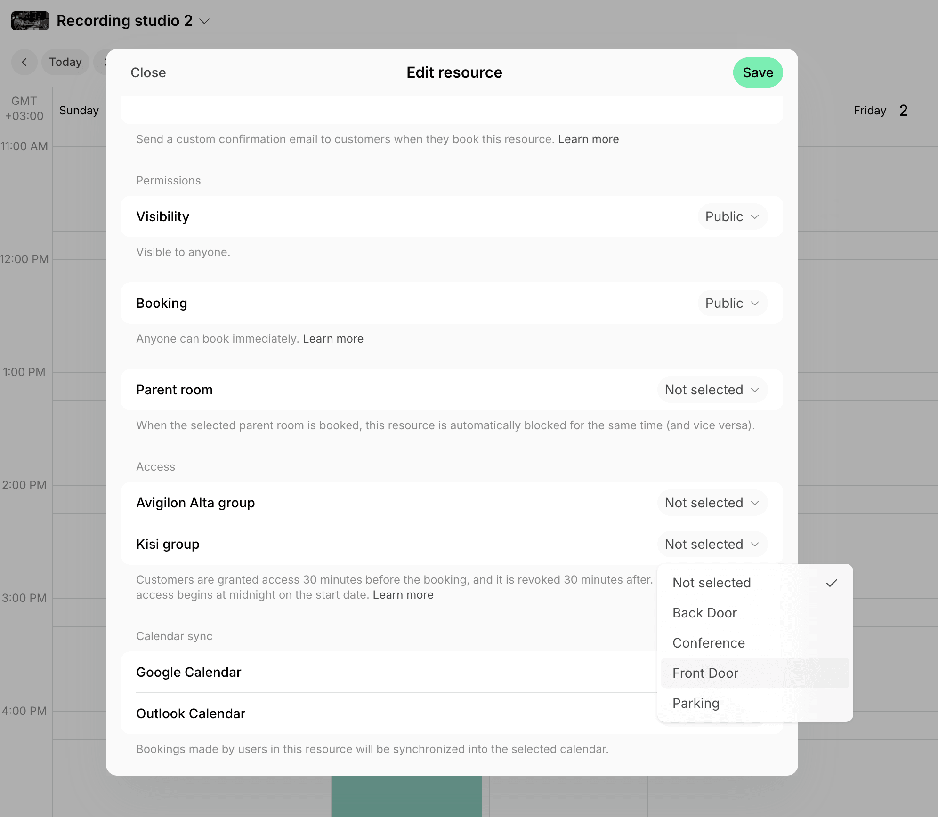Select Back Door from the menu
The height and width of the screenshot is (817, 938).
[x=755, y=613]
